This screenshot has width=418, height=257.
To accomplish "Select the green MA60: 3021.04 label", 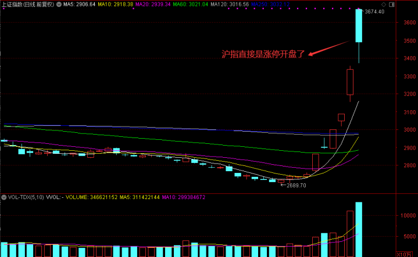I will point(190,4).
